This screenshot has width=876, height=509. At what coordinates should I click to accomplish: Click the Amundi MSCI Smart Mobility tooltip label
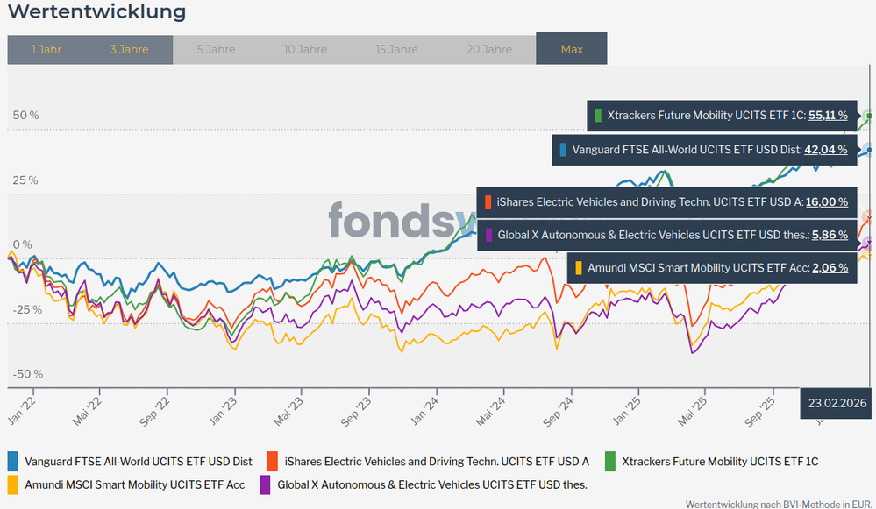tap(698, 268)
